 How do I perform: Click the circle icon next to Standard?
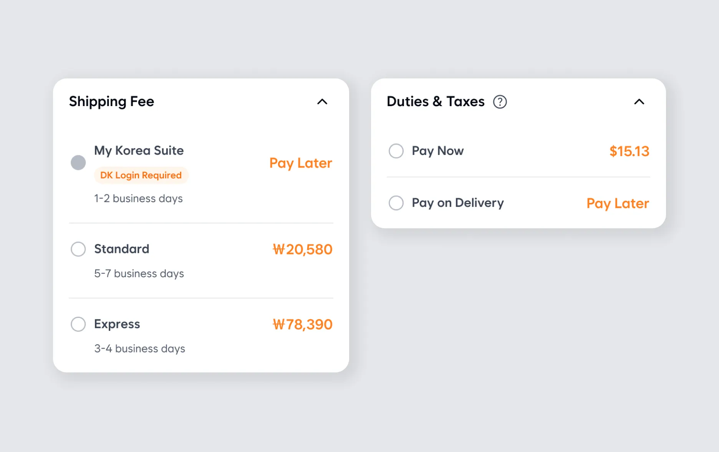(78, 249)
